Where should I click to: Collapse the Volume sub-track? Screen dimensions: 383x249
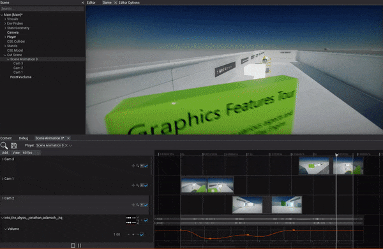click(x=6, y=229)
